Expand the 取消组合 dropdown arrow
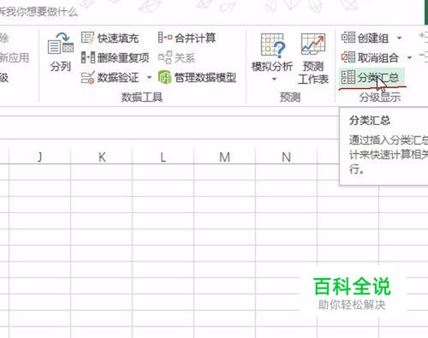The image size is (428, 338). click(409, 57)
